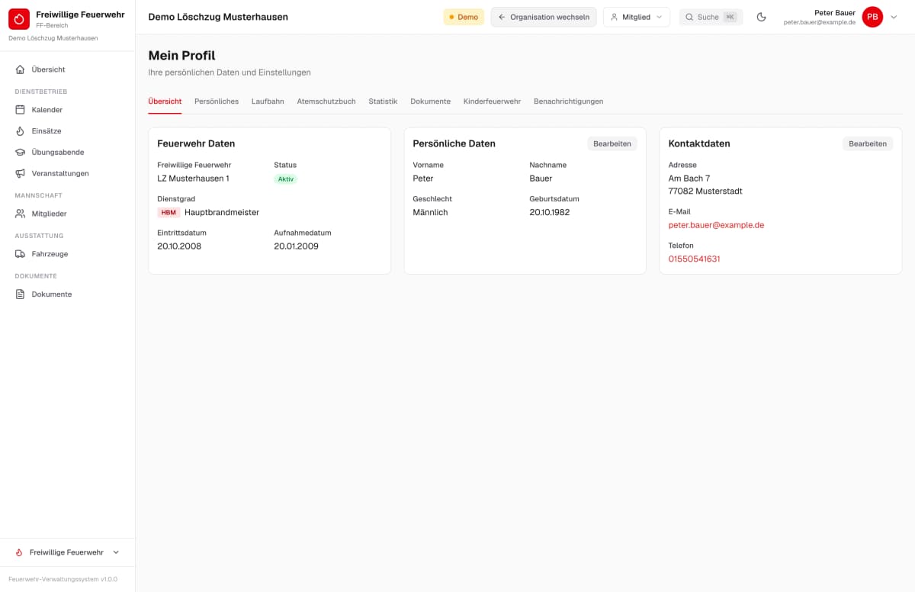
Task: Edit Kontaktdaten with Bearbeiten
Action: [868, 143]
